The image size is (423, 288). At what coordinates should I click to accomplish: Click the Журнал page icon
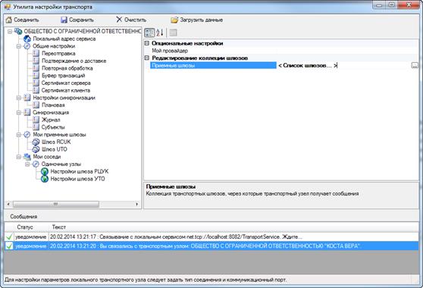pyautogui.click(x=36, y=120)
